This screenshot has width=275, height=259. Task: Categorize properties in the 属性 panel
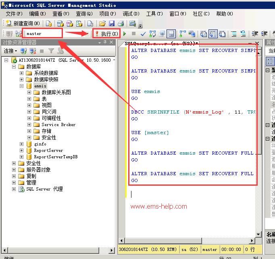click(270, 61)
